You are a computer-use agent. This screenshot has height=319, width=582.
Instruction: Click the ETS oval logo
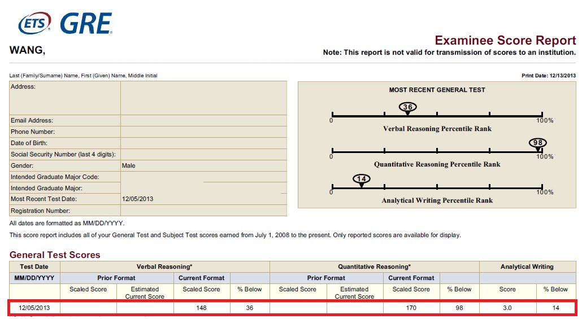tap(34, 23)
